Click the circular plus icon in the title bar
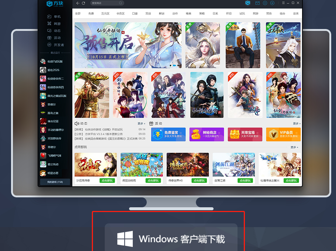Screen dimensions: 336x251 pos(265,3)
